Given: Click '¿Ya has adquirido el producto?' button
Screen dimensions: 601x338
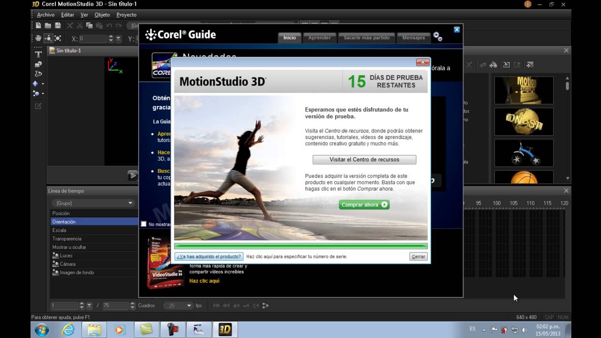Looking at the screenshot, I should pos(209,256).
